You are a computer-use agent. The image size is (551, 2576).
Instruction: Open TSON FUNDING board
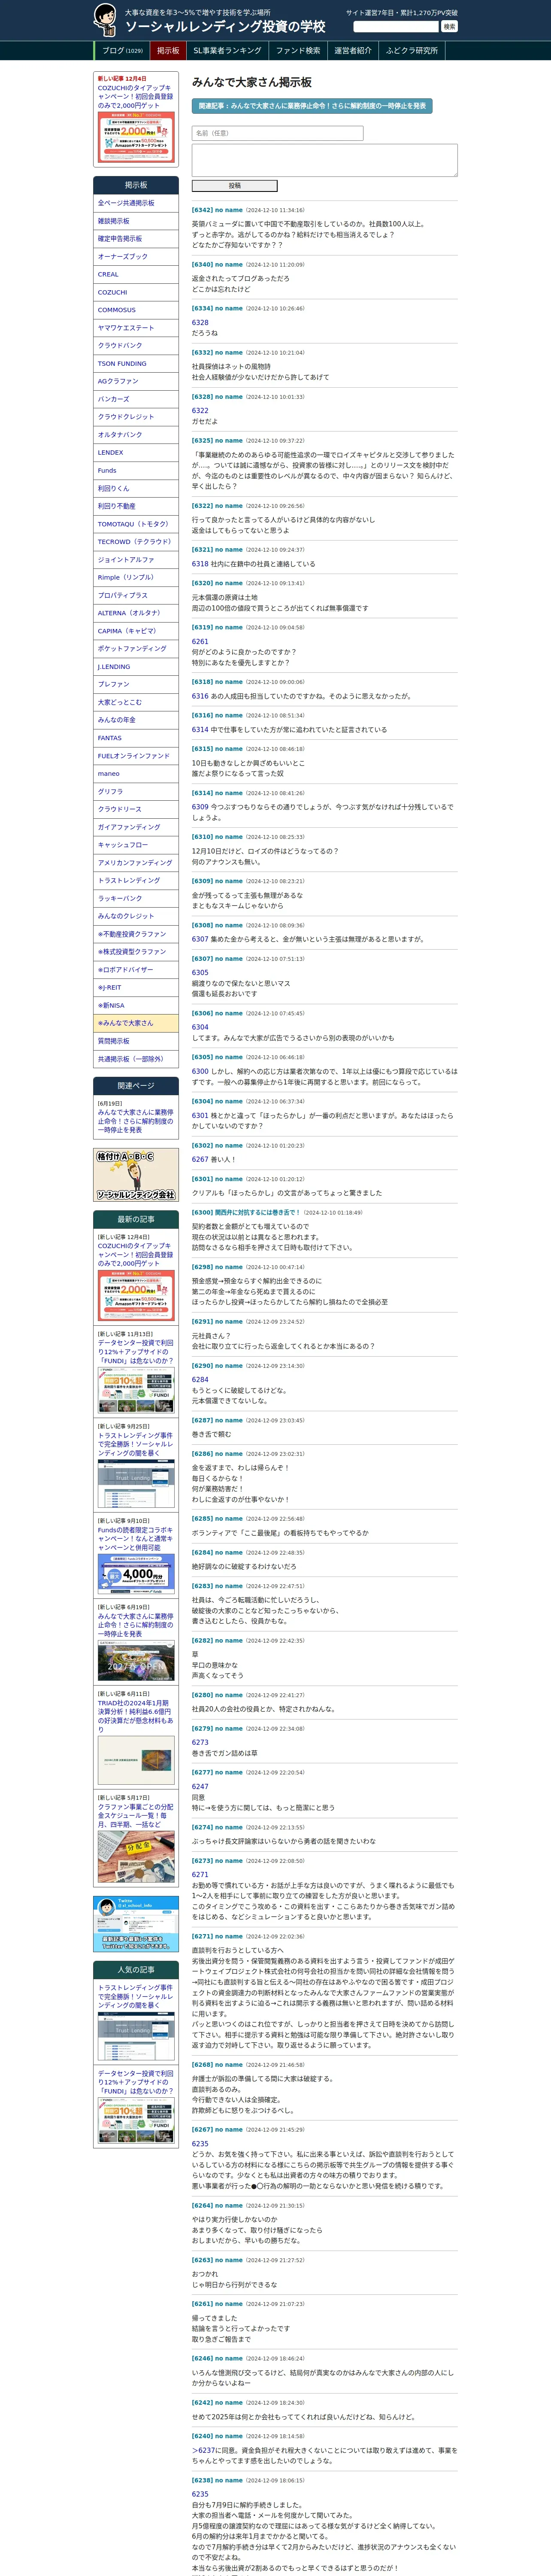[x=136, y=364]
